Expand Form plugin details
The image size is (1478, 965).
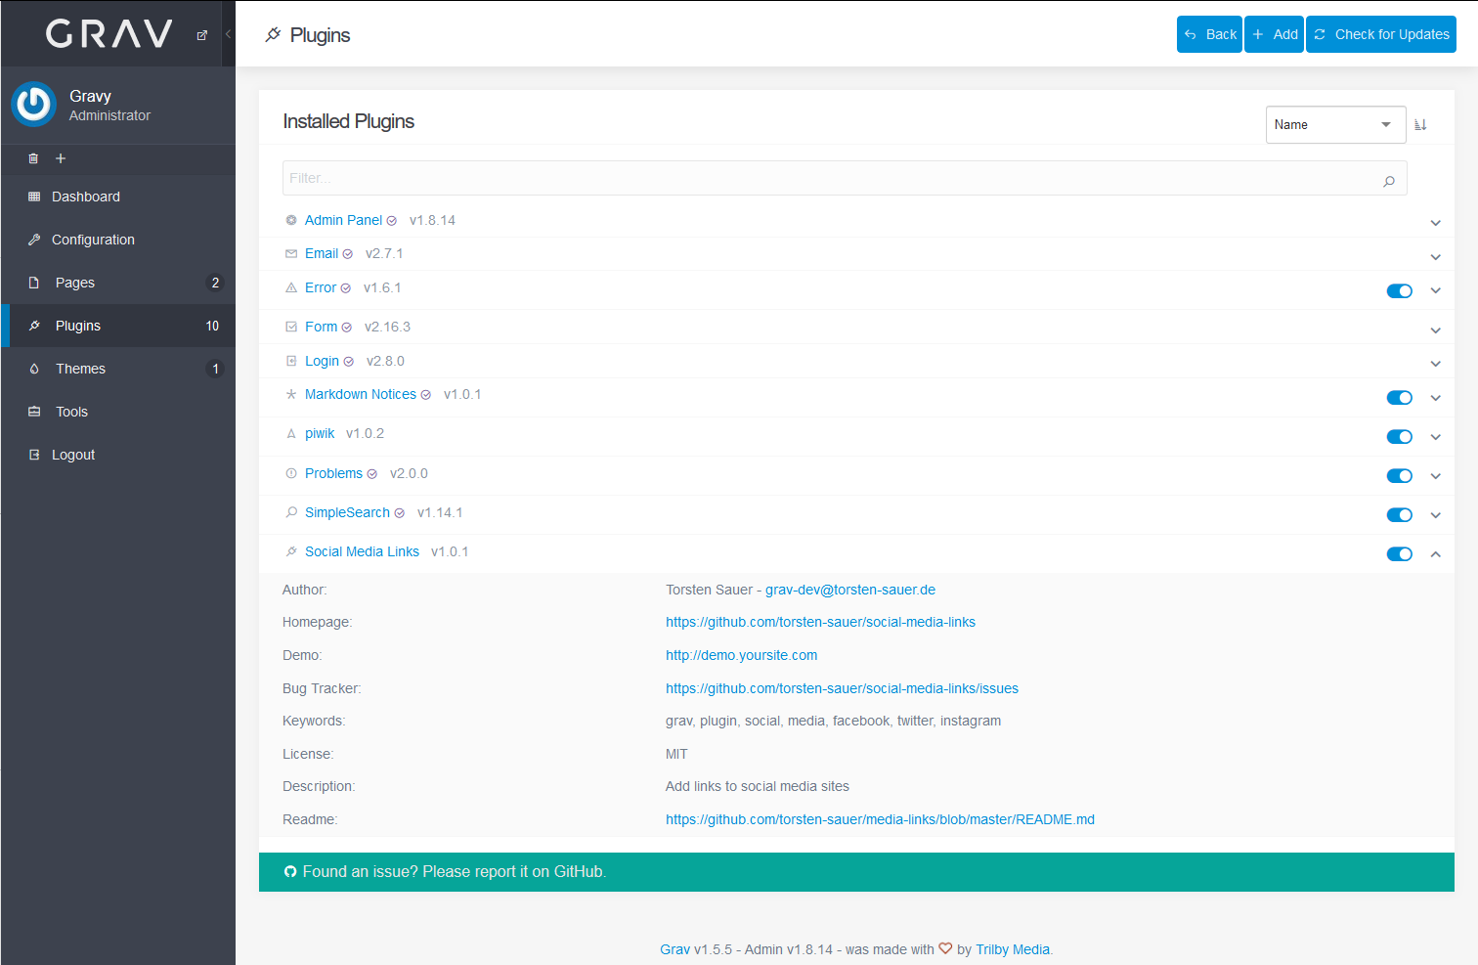1436,330
